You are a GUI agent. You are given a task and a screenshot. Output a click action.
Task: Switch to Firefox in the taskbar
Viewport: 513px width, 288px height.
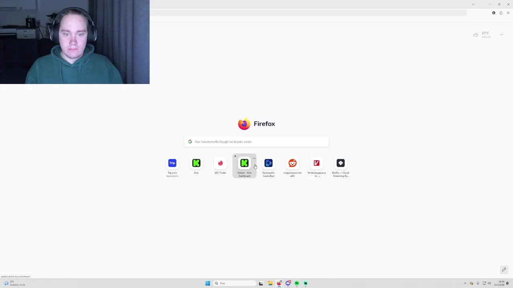(279, 283)
